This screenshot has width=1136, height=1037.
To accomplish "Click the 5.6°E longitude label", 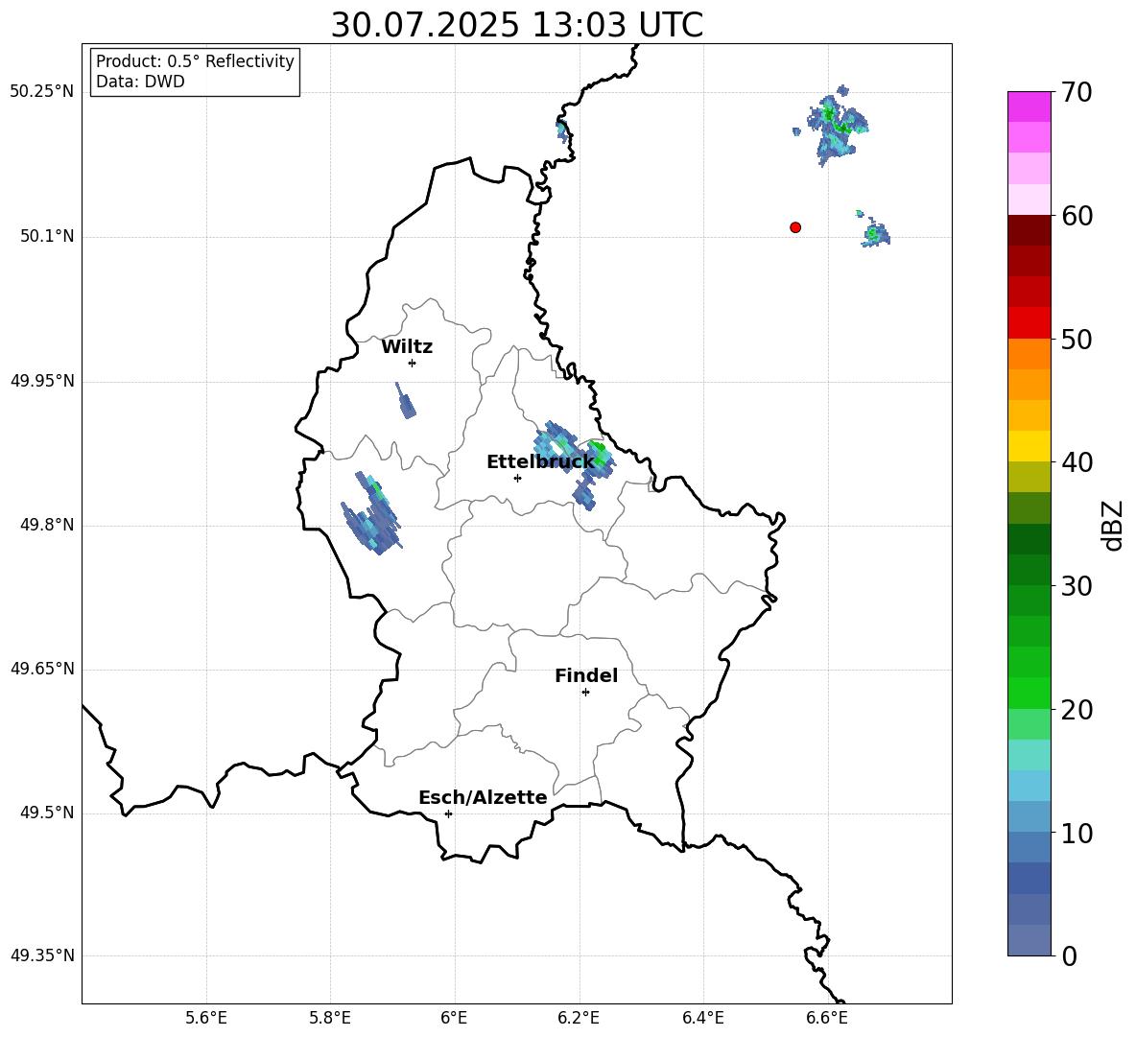I will coord(206,1018).
